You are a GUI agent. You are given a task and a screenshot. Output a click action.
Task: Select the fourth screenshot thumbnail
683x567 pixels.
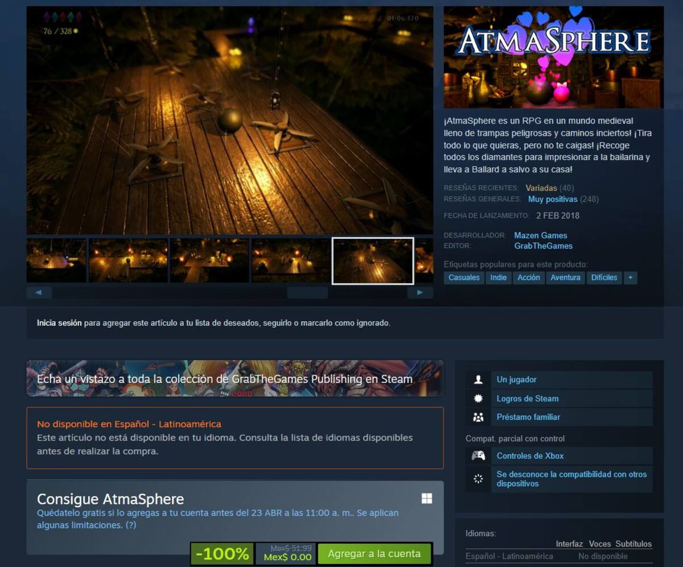291,260
